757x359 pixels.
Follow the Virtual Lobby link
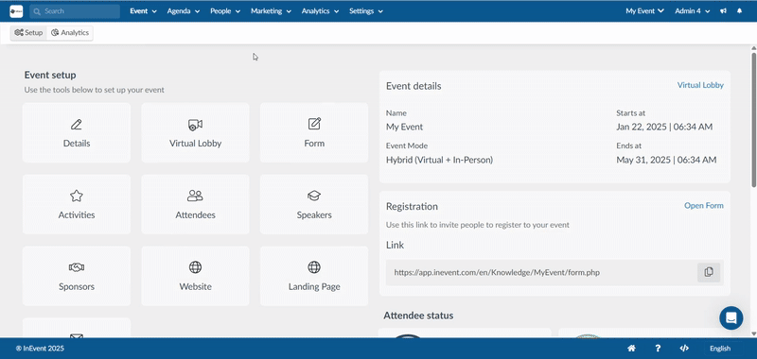tap(700, 85)
